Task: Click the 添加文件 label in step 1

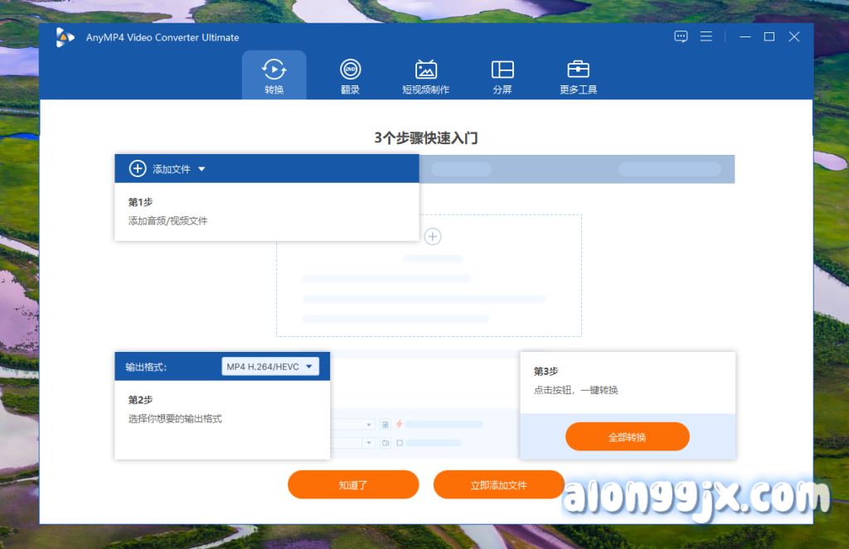Action: [171, 169]
